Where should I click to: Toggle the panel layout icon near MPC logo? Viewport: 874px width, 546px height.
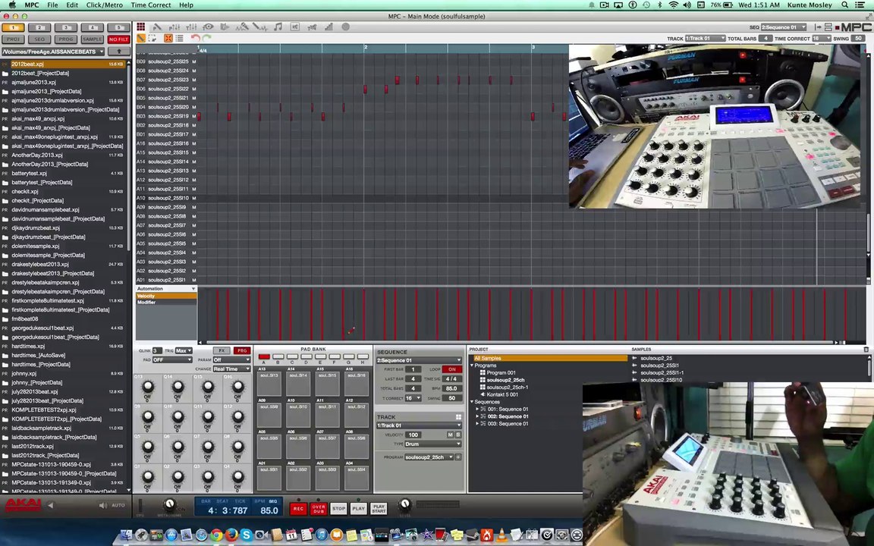coord(828,27)
